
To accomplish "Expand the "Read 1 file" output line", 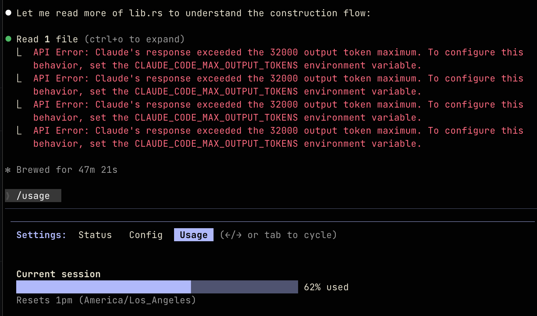I will point(47,39).
